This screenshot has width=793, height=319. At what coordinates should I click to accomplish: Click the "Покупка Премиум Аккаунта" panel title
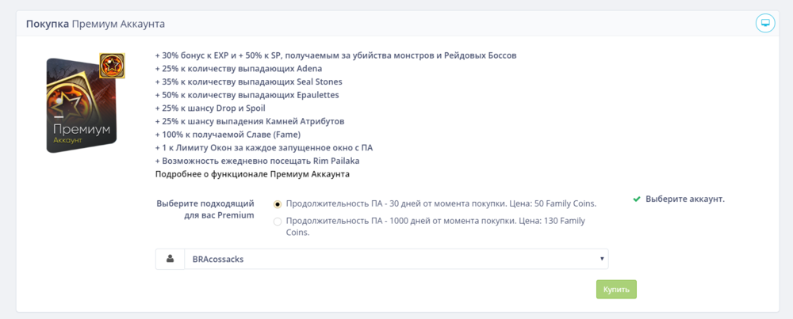coord(95,24)
